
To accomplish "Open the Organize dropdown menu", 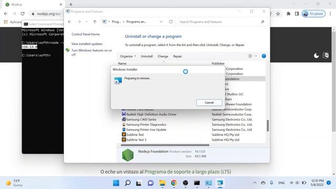I will pos(128,56).
